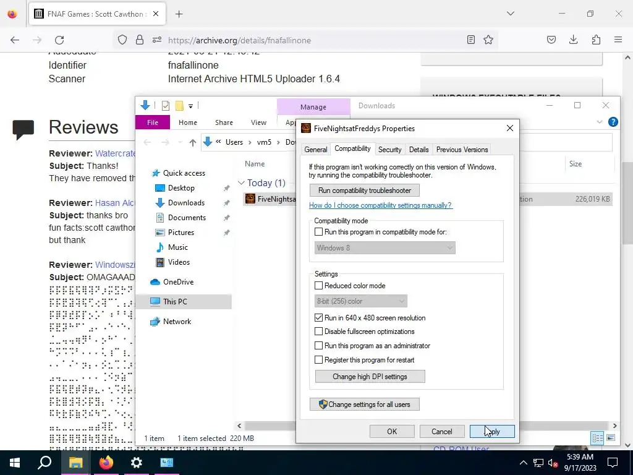This screenshot has height=475, width=633.
Task: Reload the Firefox page
Action: (59, 40)
